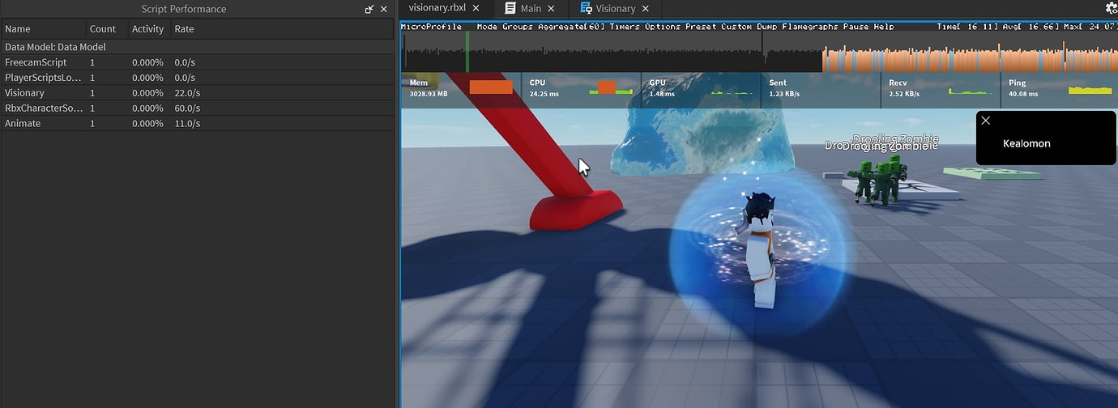Undock the Script Performance panel

pyautogui.click(x=369, y=9)
